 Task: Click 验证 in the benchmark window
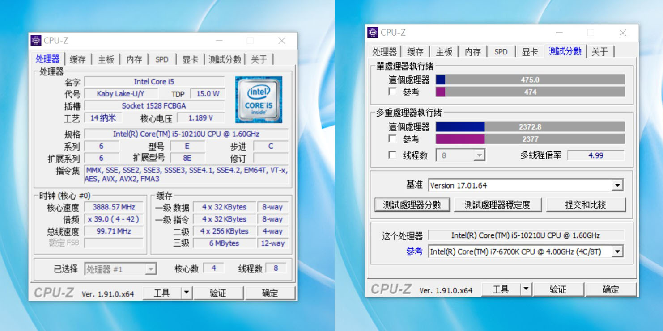coord(558,289)
